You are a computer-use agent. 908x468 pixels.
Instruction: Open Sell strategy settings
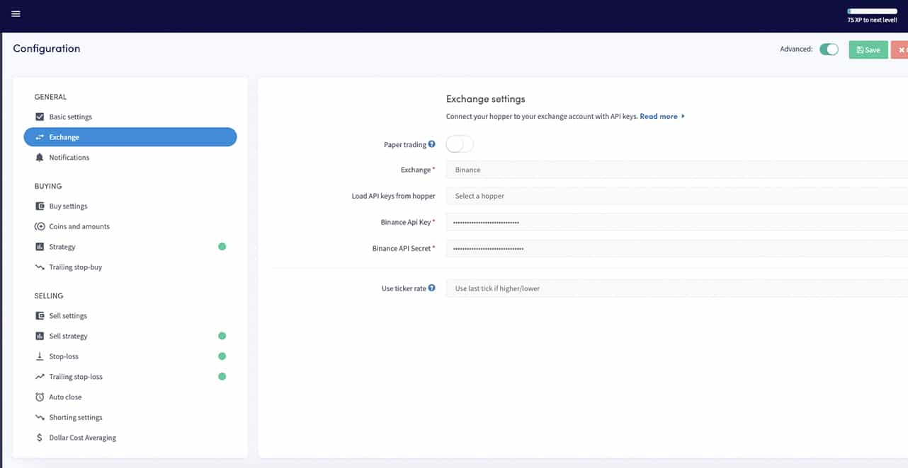(130, 336)
